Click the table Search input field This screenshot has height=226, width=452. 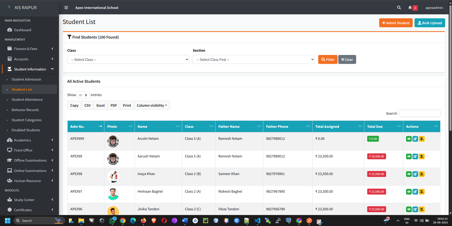click(x=420, y=113)
